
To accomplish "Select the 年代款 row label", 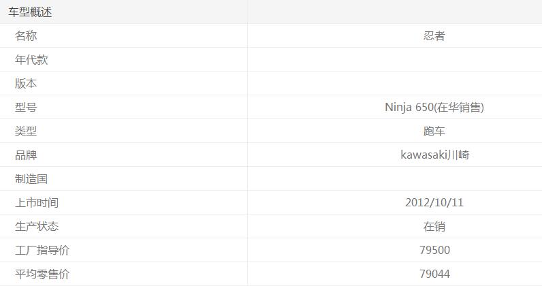I will coord(31,60).
